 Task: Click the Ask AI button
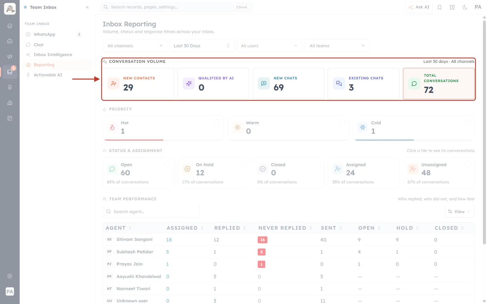pos(419,7)
